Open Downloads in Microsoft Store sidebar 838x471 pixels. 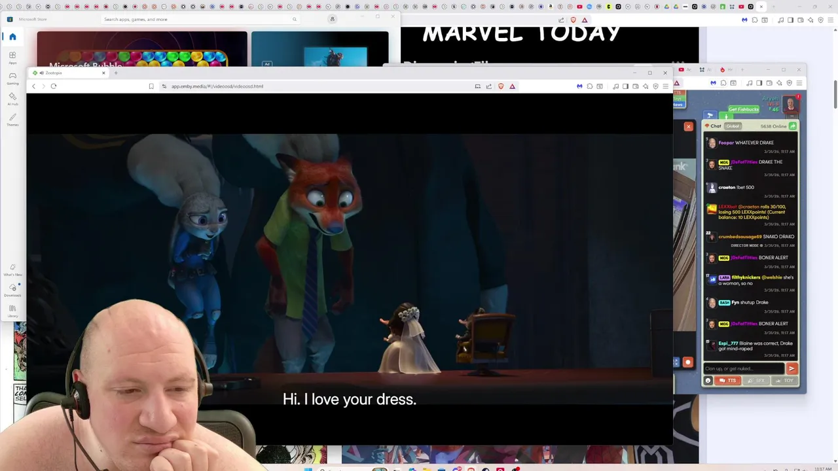click(x=12, y=290)
